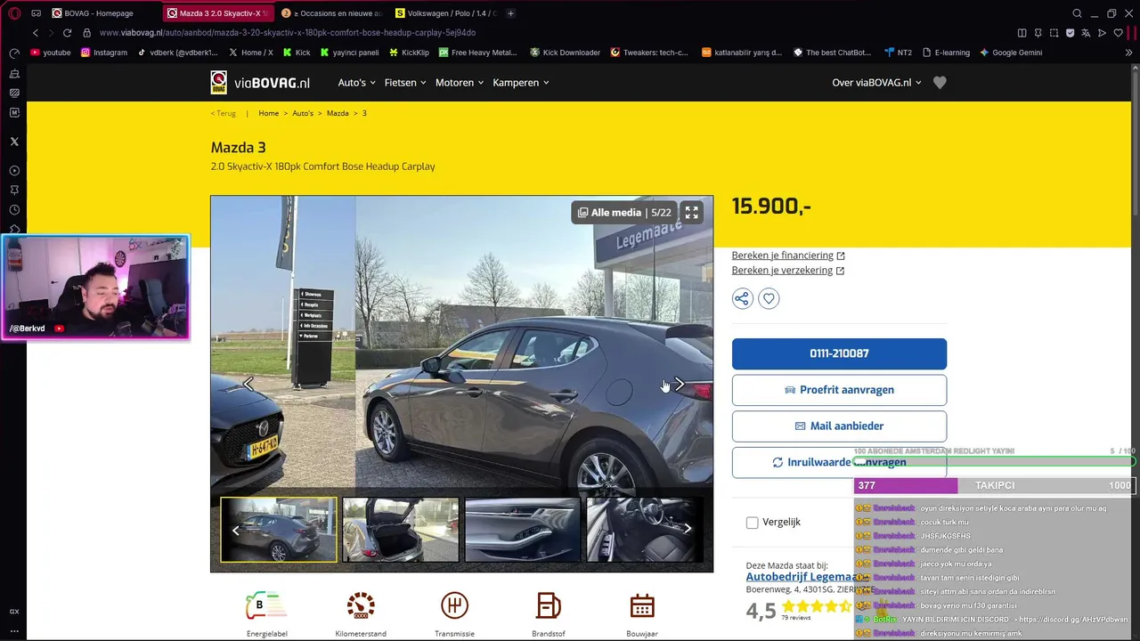The width and height of the screenshot is (1140, 641).
Task: Open Kick Downloader bookmark
Action: pos(566,53)
